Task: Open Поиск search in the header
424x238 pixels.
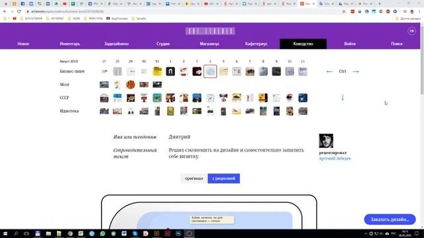Action: click(x=397, y=44)
